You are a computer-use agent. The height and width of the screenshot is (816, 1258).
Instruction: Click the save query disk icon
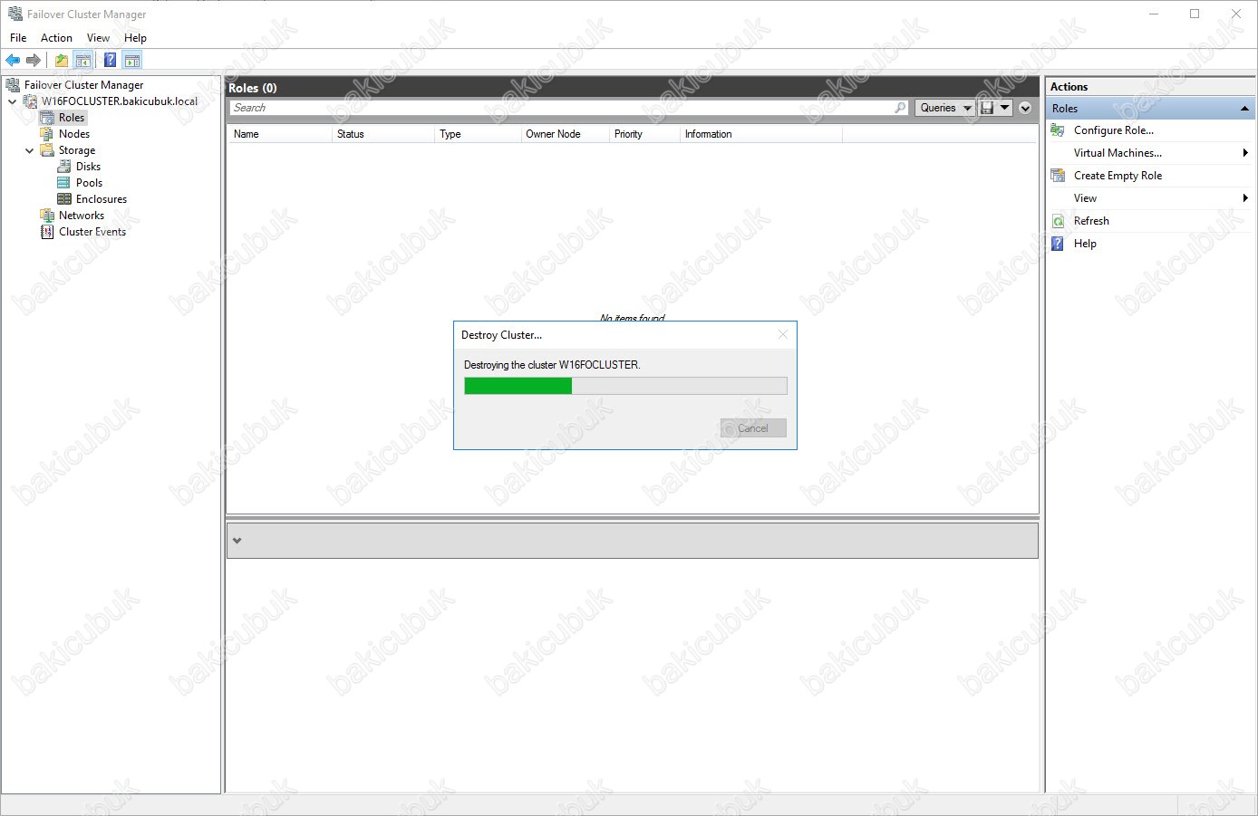pos(987,108)
